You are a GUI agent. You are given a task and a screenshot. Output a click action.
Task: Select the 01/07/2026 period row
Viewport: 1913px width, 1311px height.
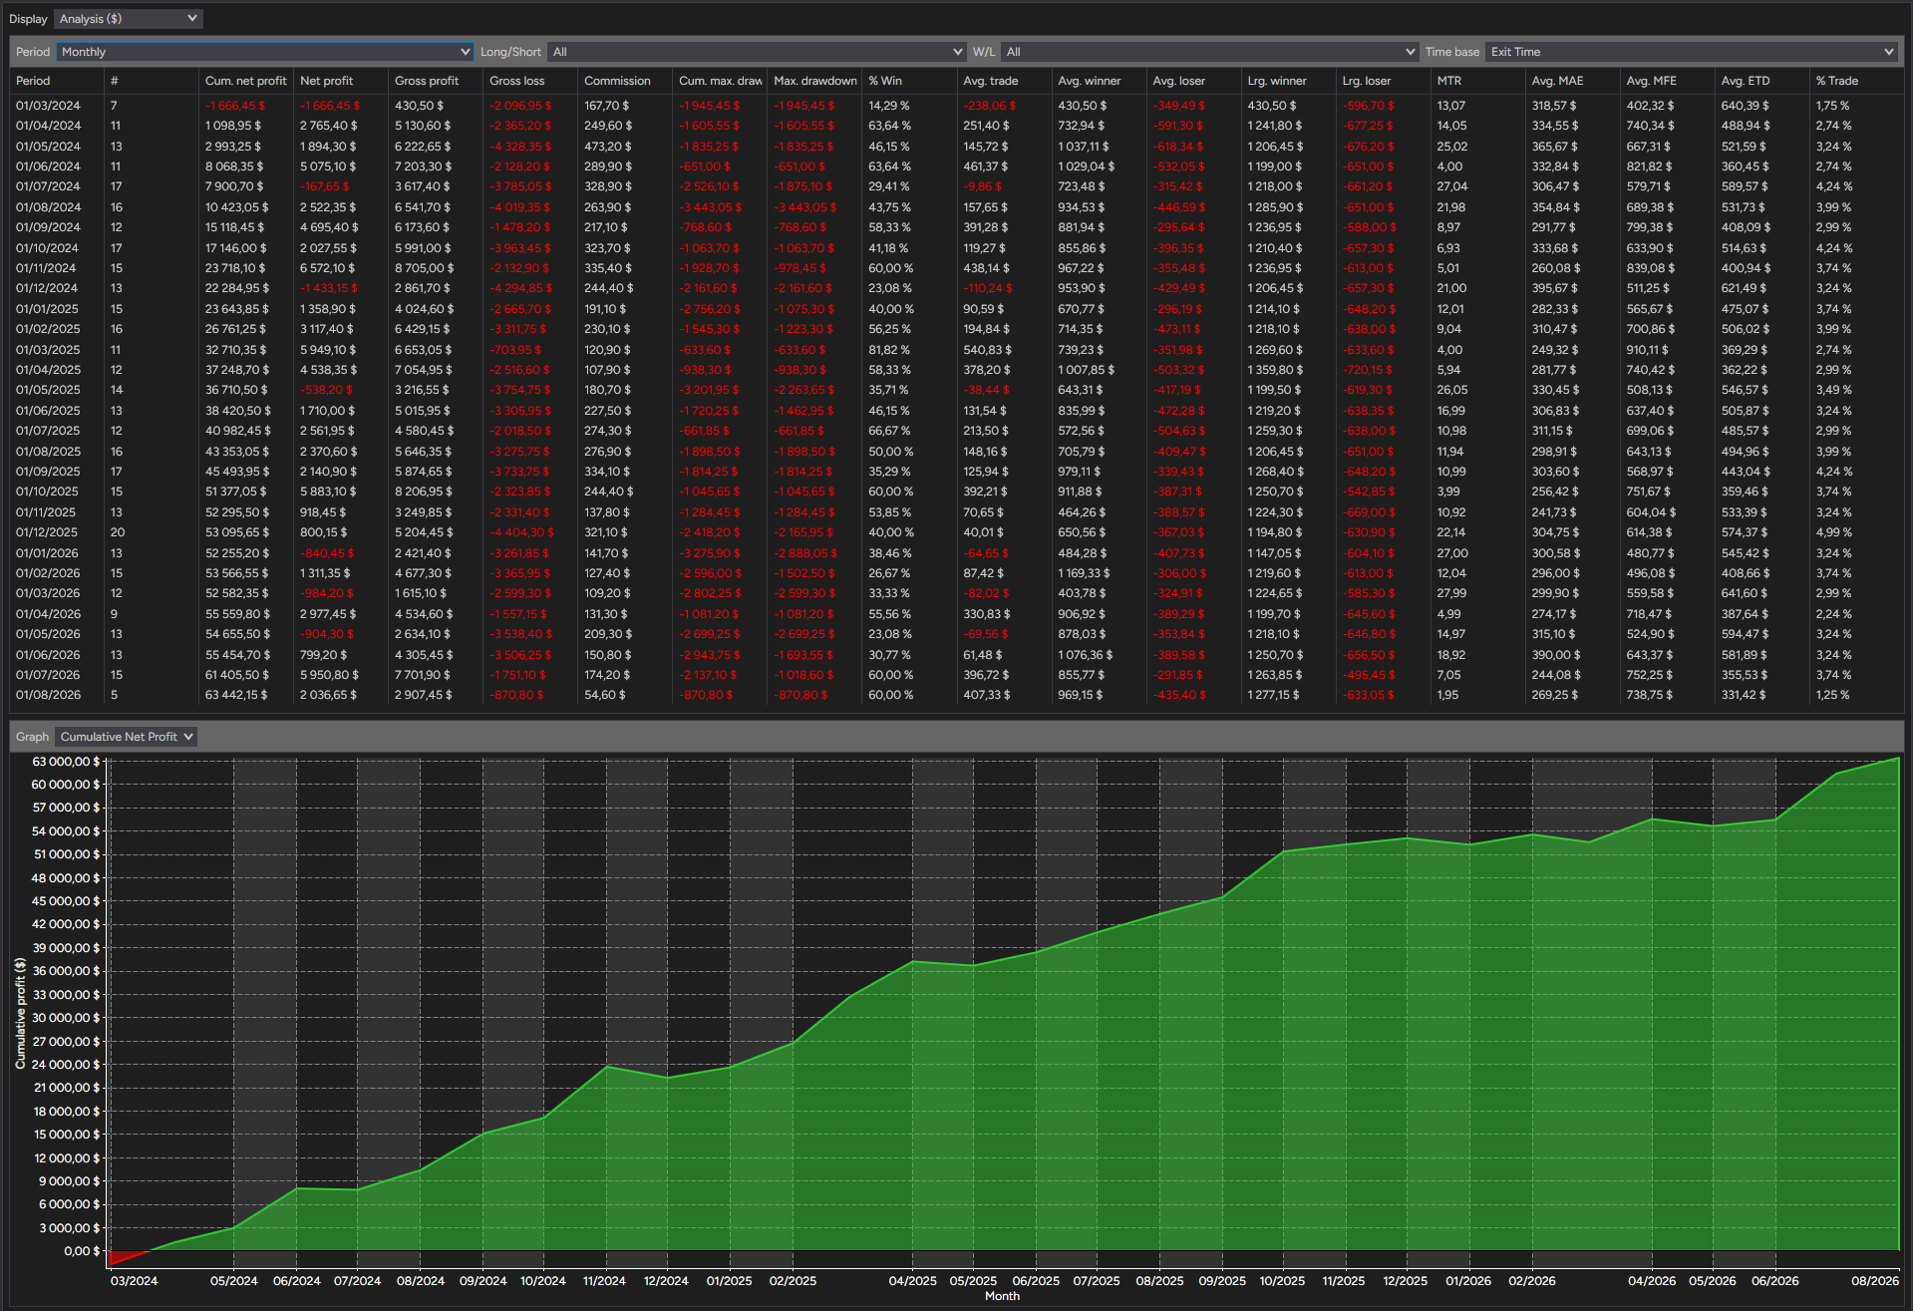[955, 675]
